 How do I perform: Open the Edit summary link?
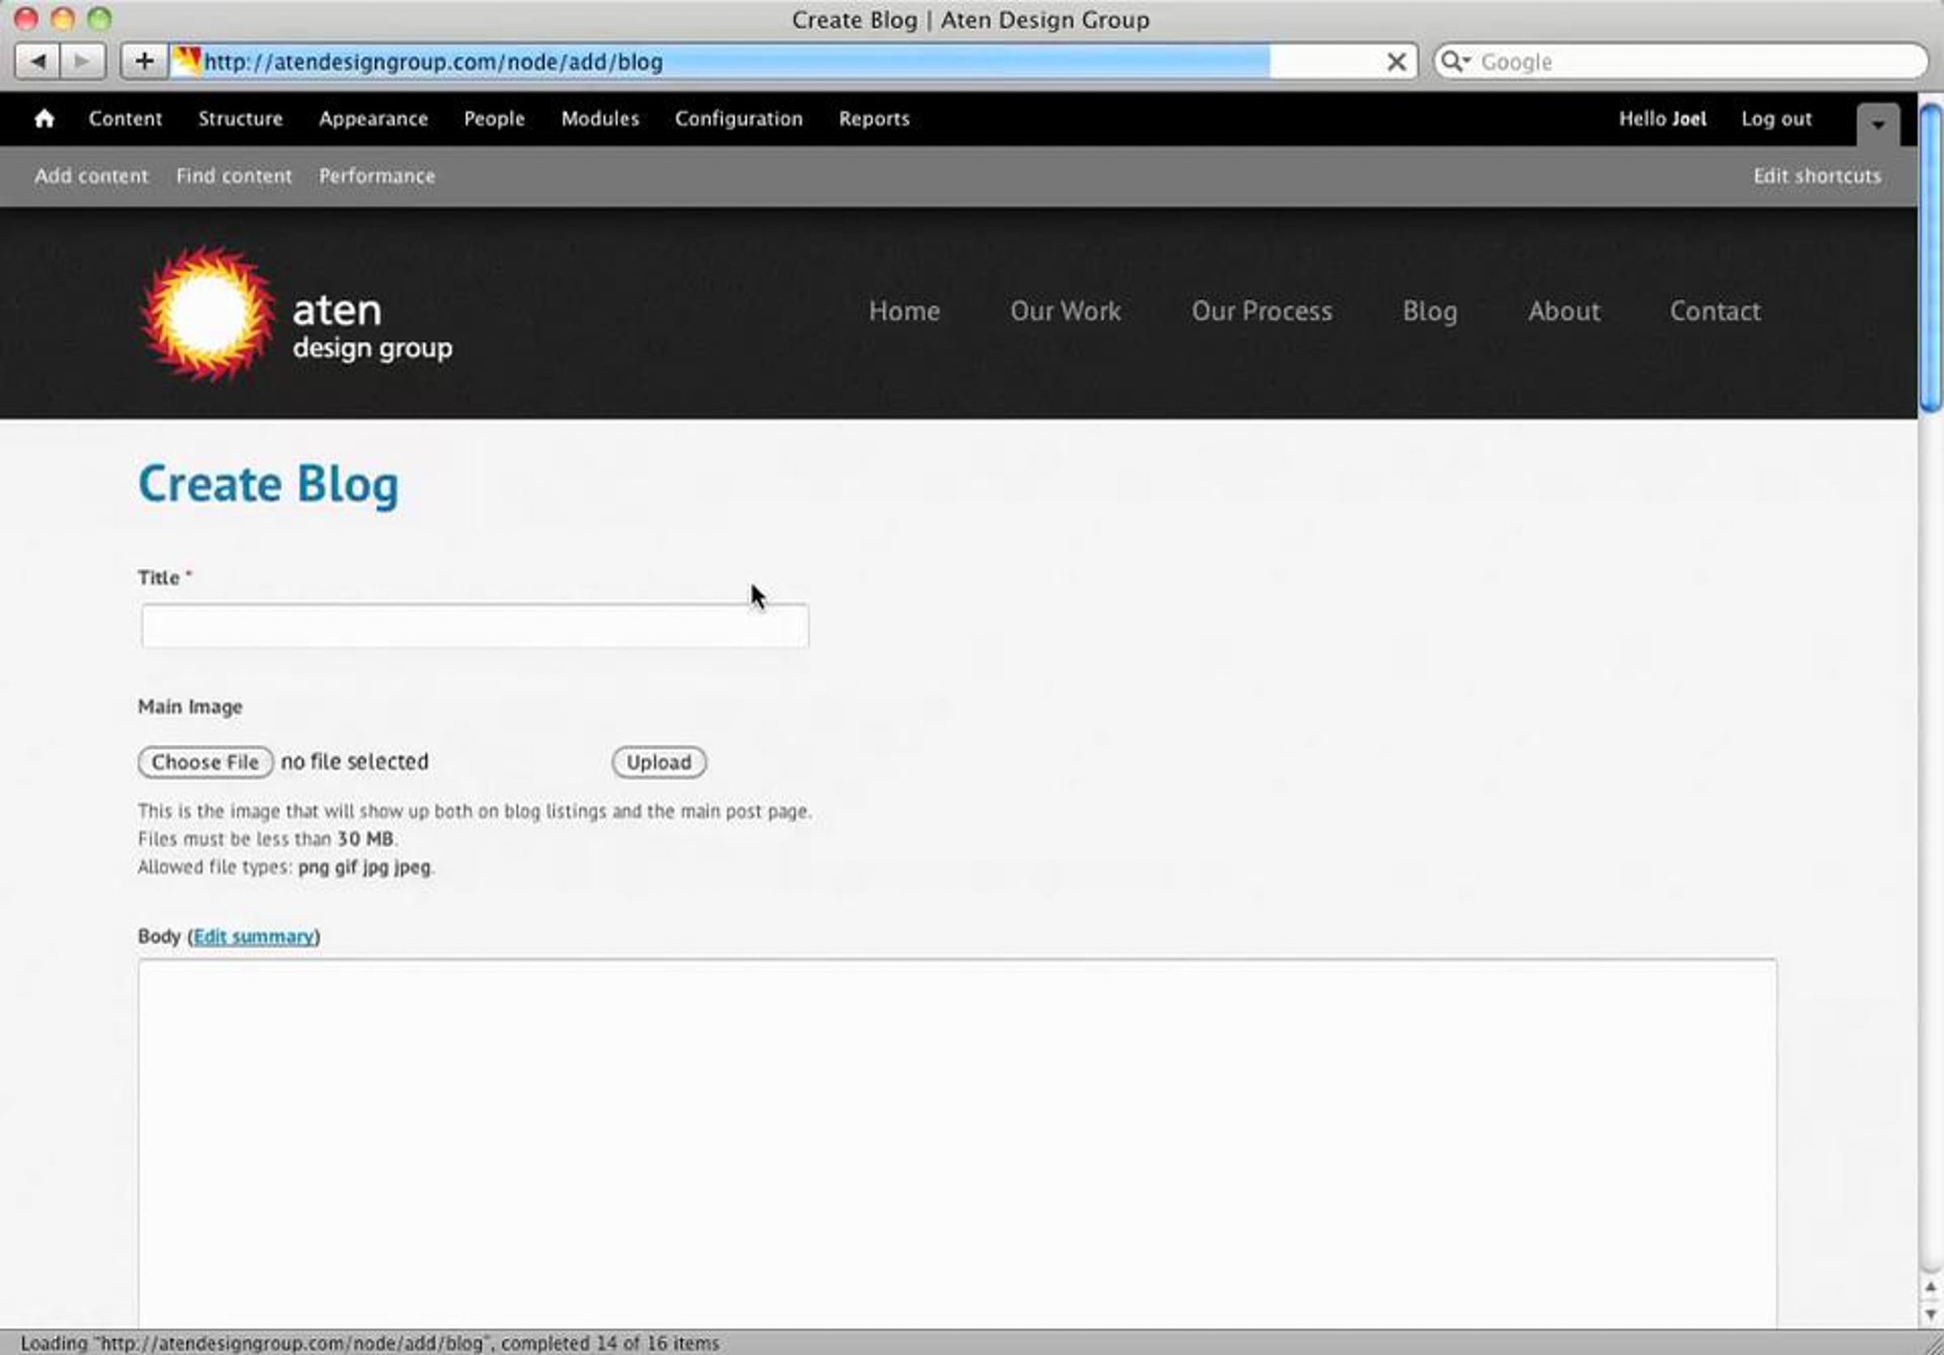point(254,936)
